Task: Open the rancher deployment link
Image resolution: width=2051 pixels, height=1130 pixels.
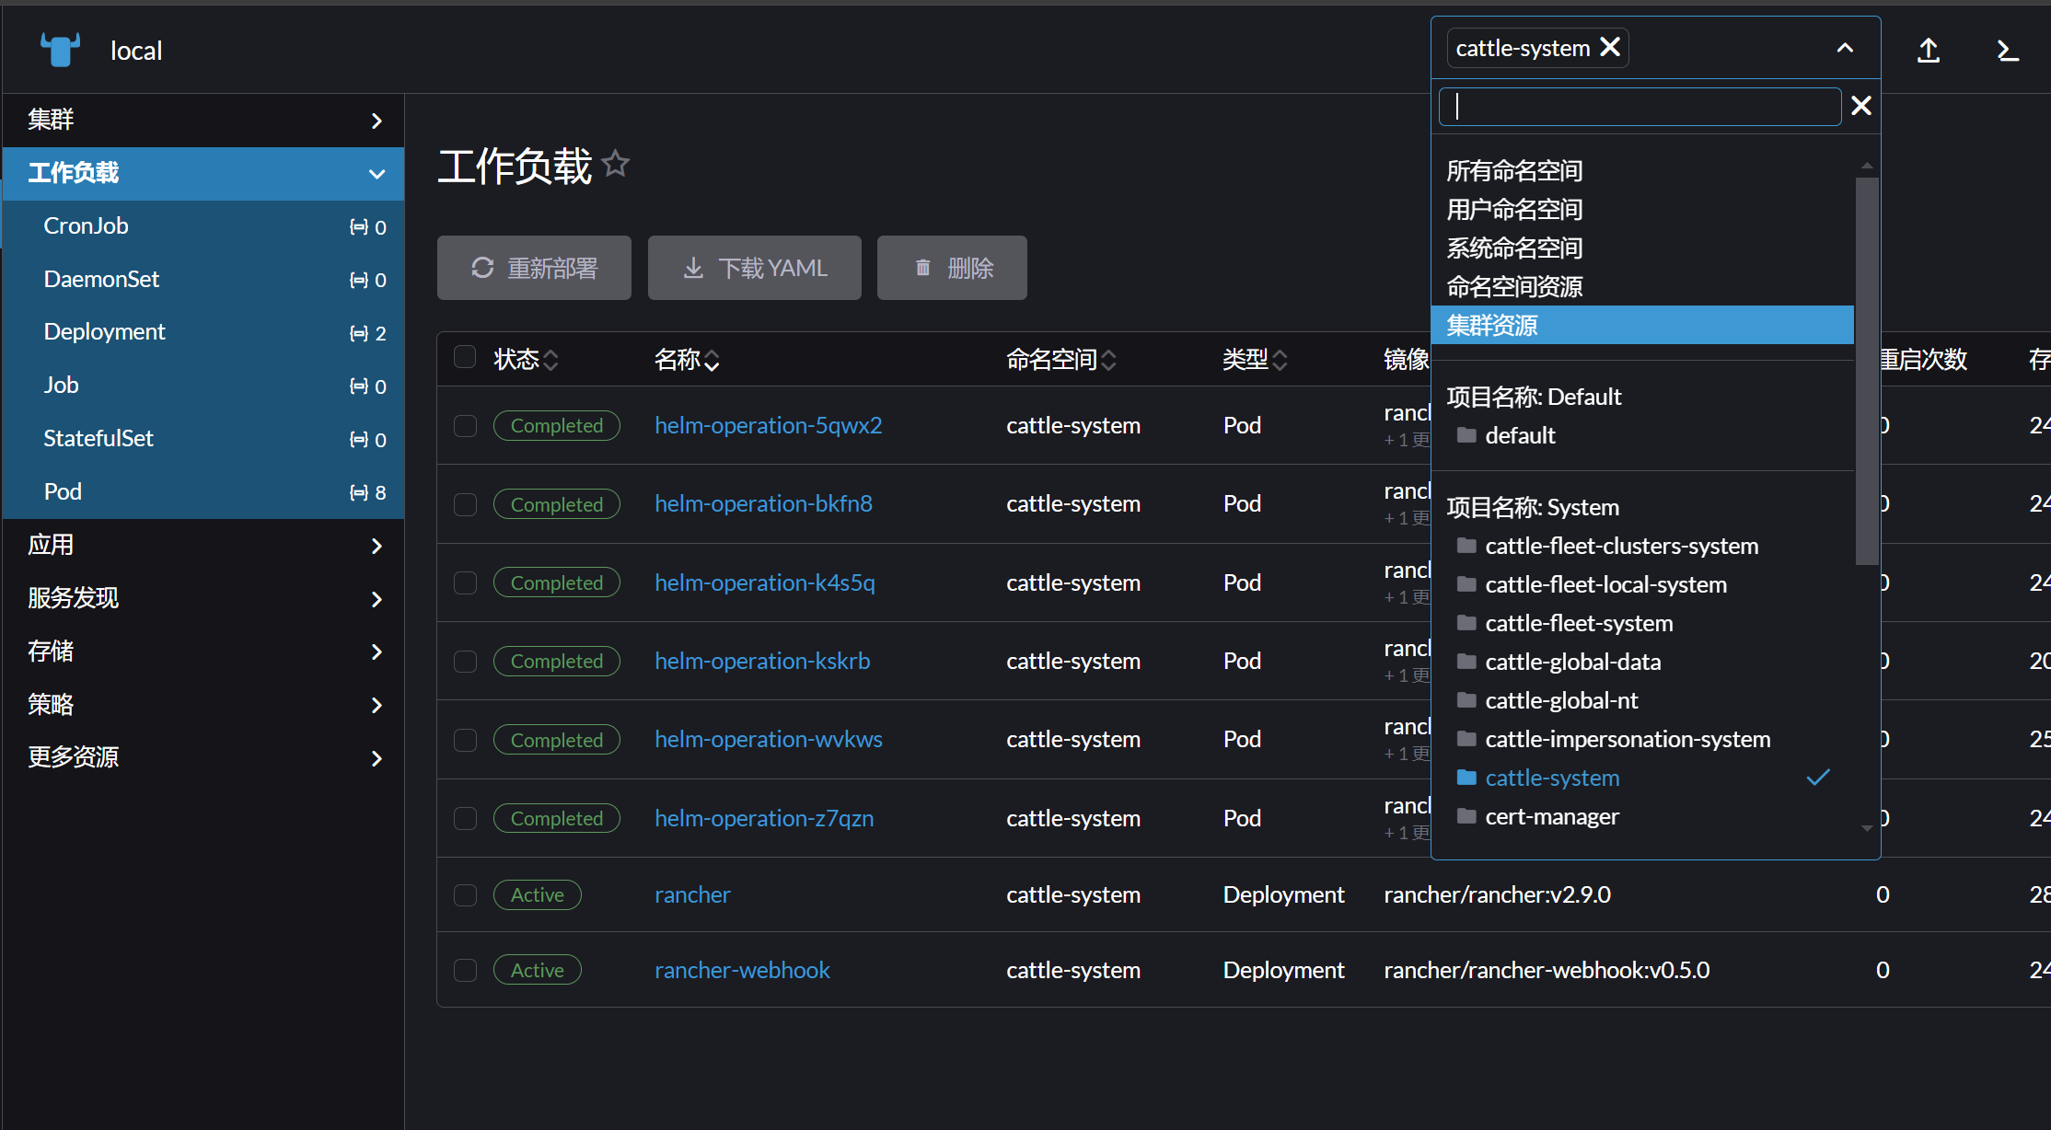Action: pos(692,894)
